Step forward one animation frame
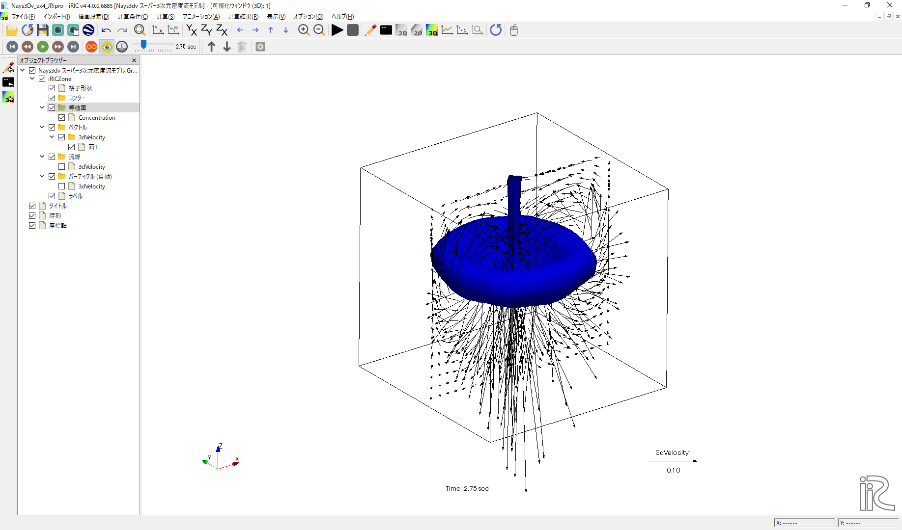 pos(58,47)
